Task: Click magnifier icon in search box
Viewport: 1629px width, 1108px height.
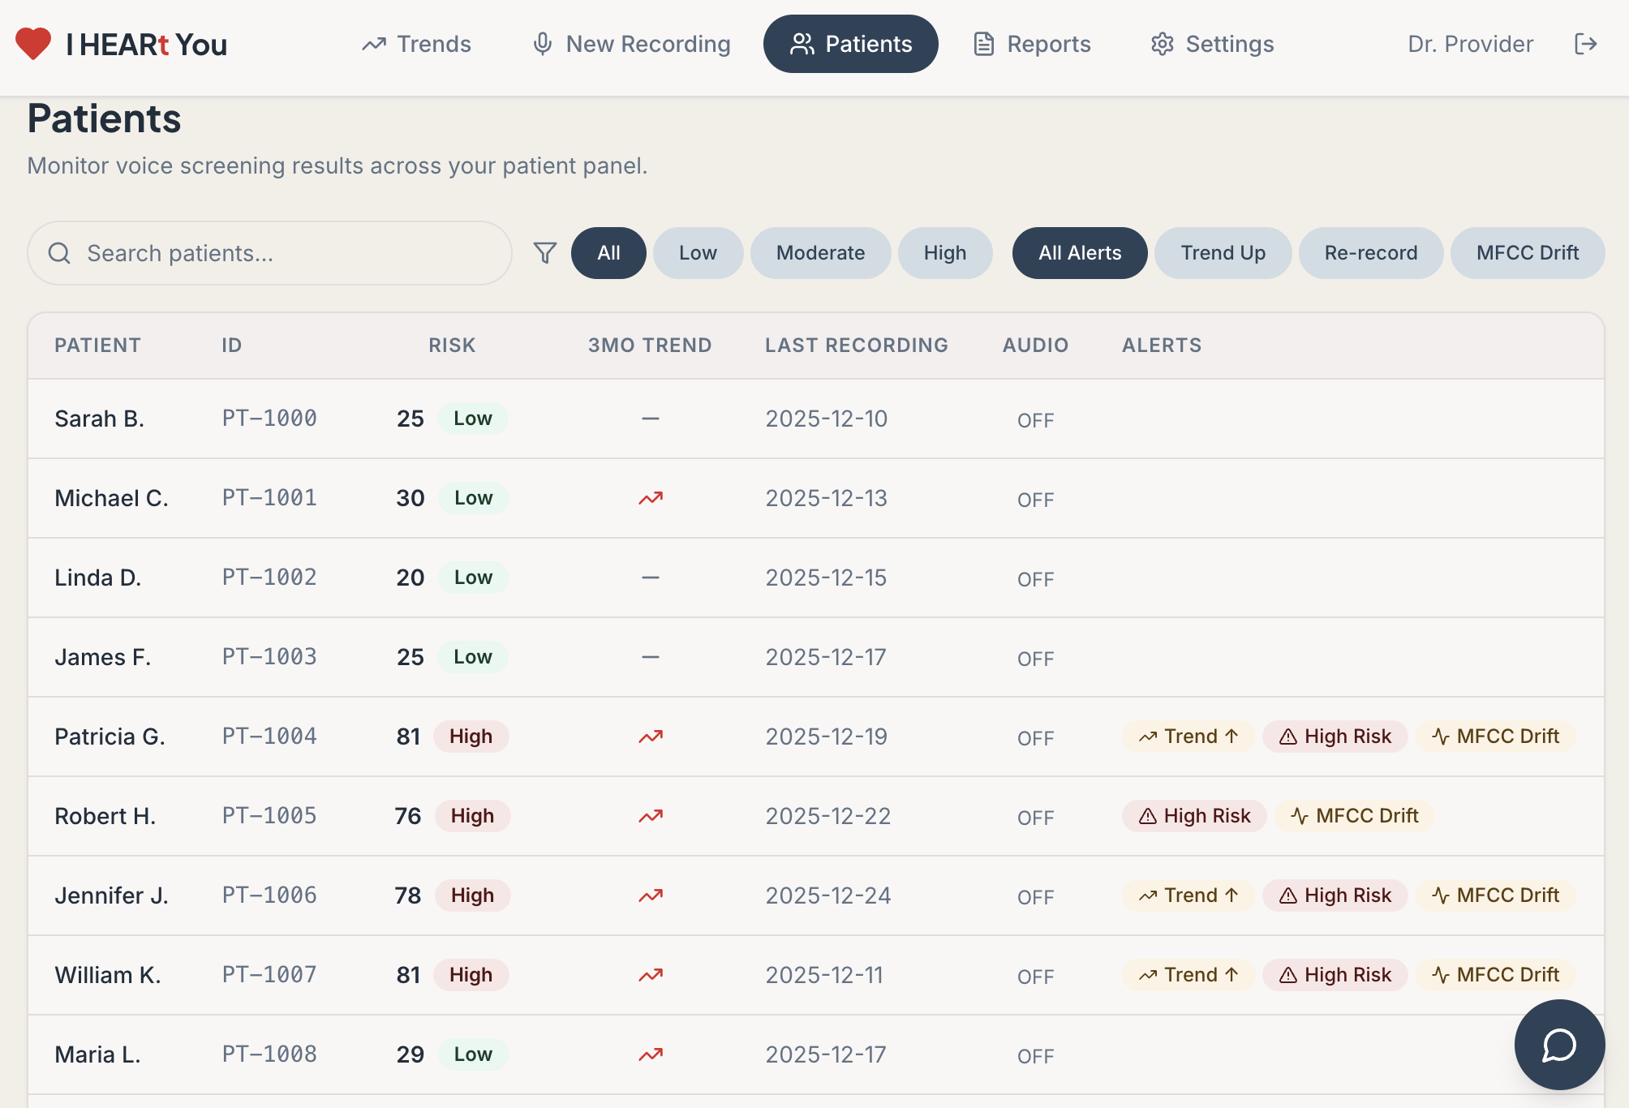Action: 59,253
